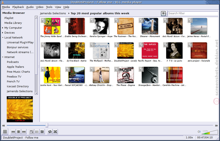The width and height of the screenshot is (220, 141).
Task: Select The Phase - Dogma album
Action: 125,77
